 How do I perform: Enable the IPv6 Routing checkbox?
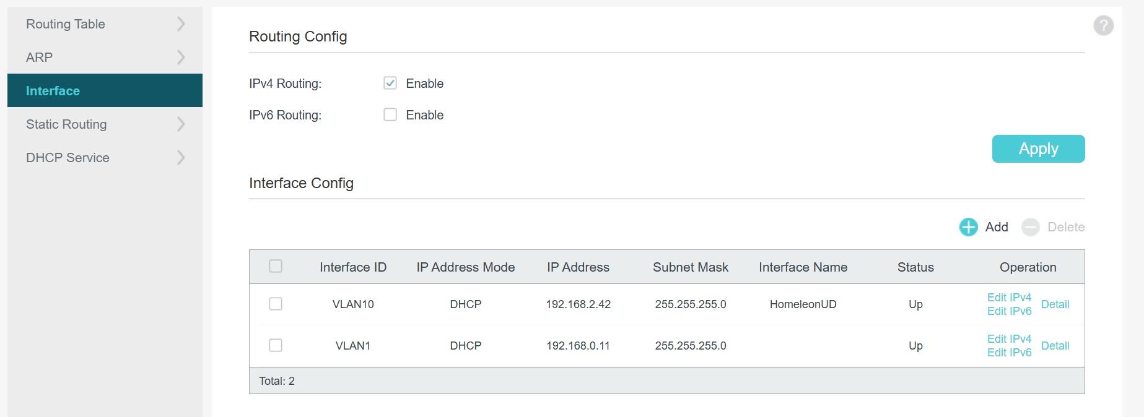(390, 114)
